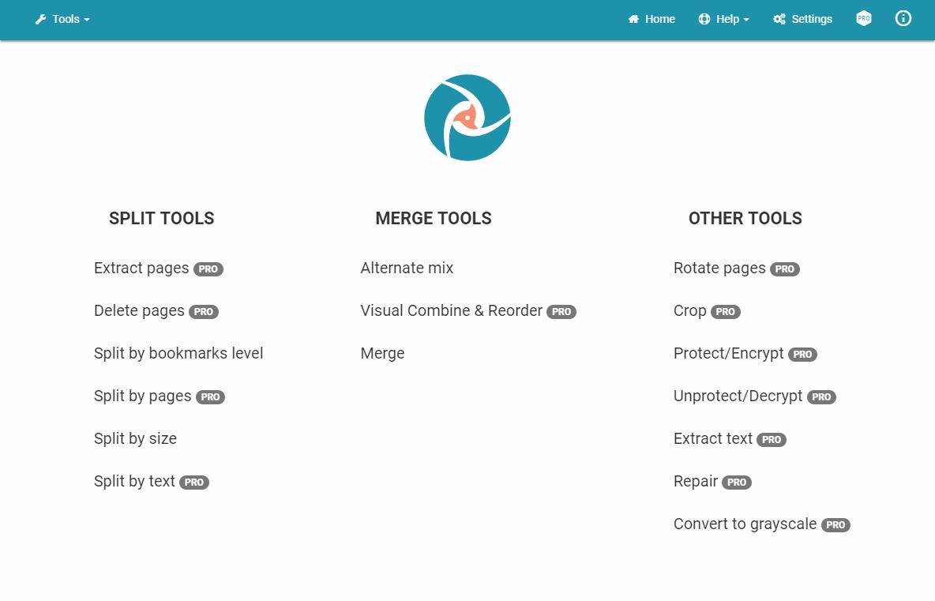Image resolution: width=935 pixels, height=601 pixels.
Task: Open Settings from the top bar
Action: 802,19
